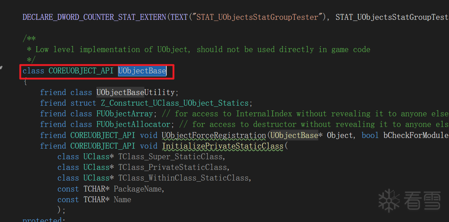Click UClass* type before TClass_Super_StaticClass
449x222 pixels.
pos(99,157)
